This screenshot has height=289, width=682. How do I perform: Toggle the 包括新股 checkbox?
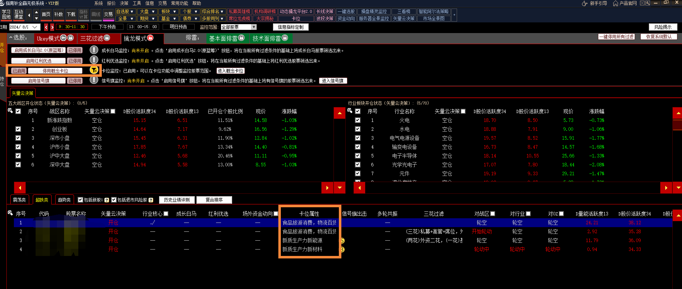point(80,200)
